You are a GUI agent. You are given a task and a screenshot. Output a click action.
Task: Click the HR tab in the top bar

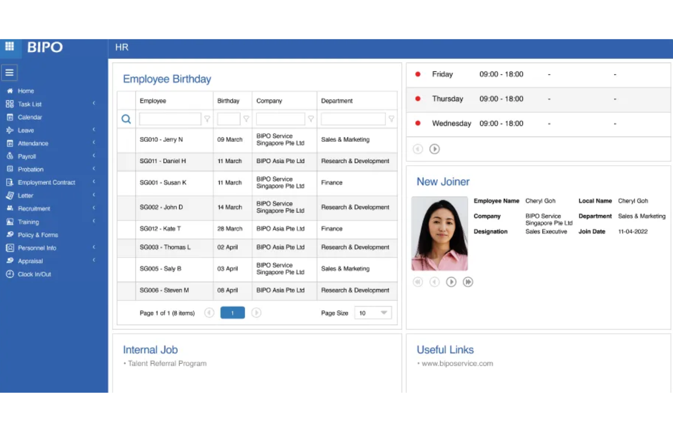pyautogui.click(x=121, y=47)
